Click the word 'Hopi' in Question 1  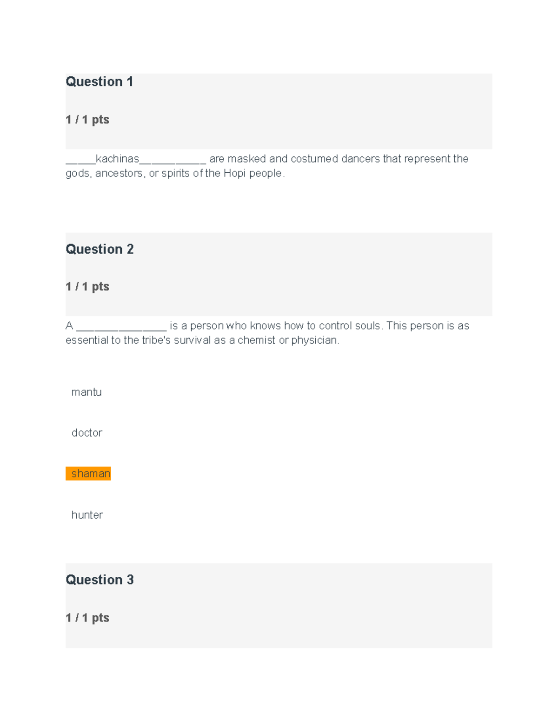coord(234,173)
